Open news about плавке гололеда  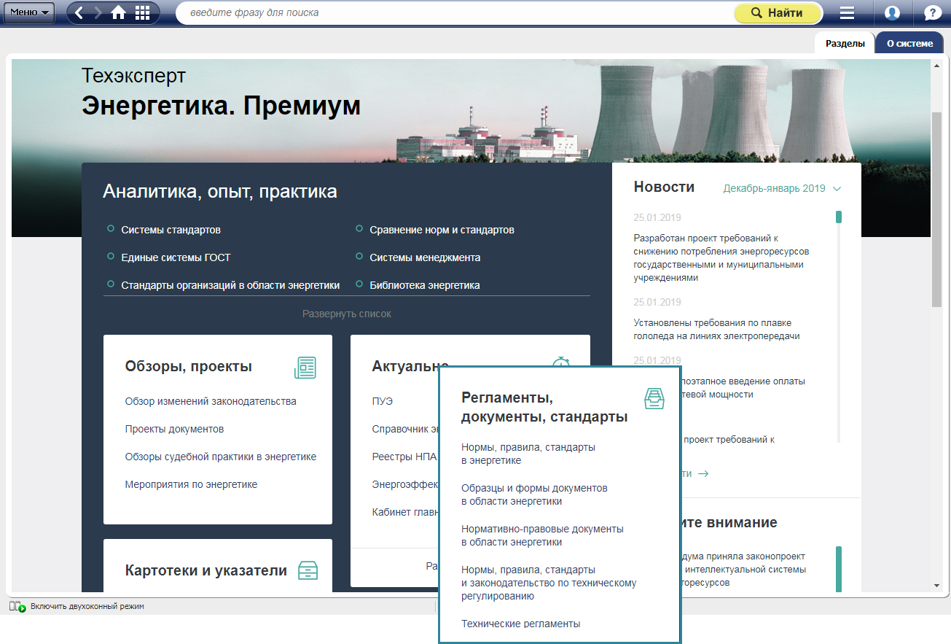point(717,330)
